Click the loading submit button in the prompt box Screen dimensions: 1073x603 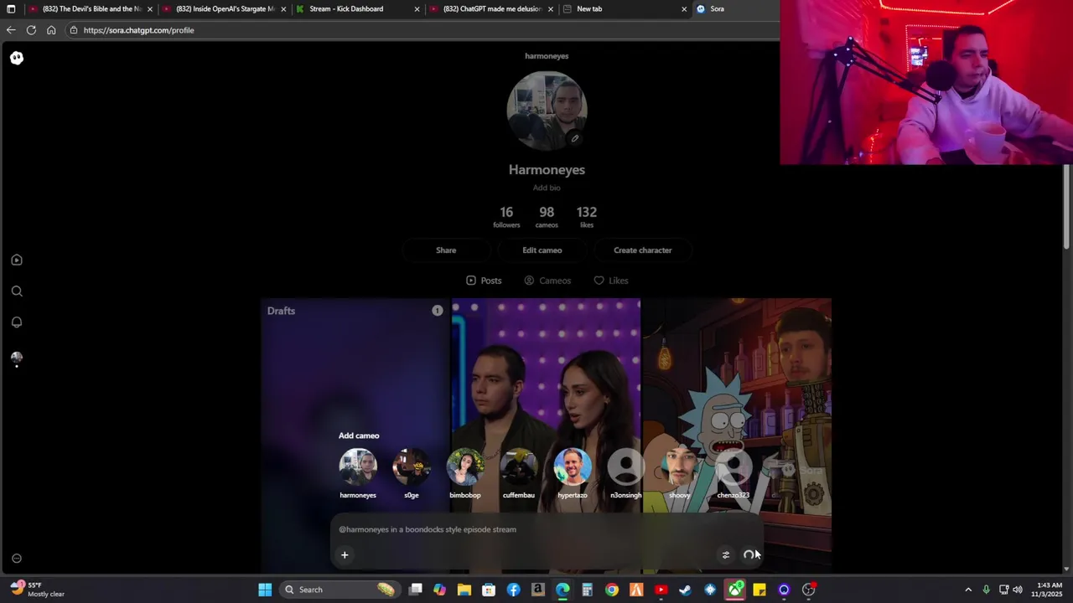tap(749, 554)
